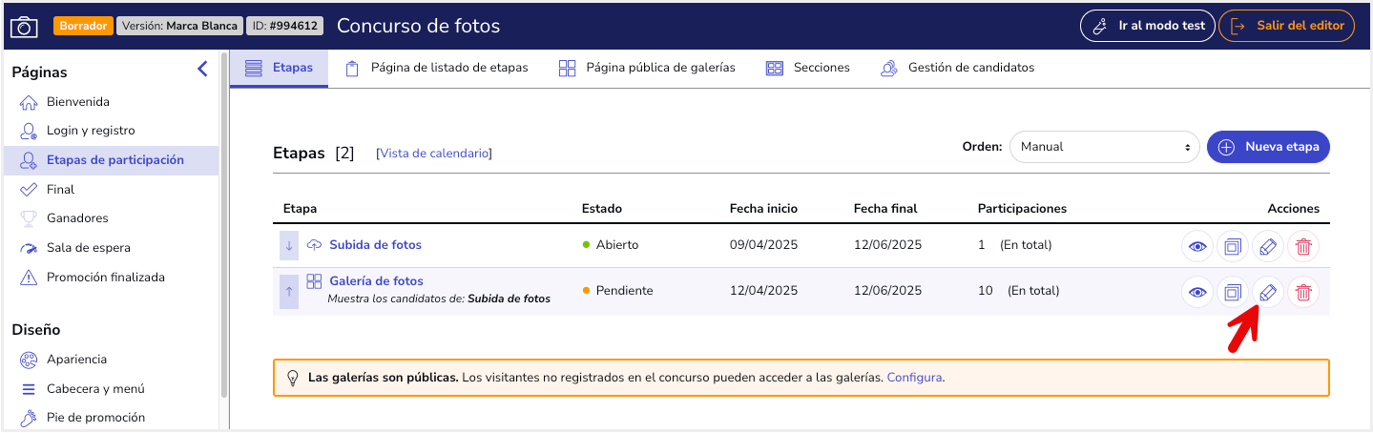This screenshot has width=1373, height=433.
Task: Click the camera logo icon
Action: [x=24, y=26]
